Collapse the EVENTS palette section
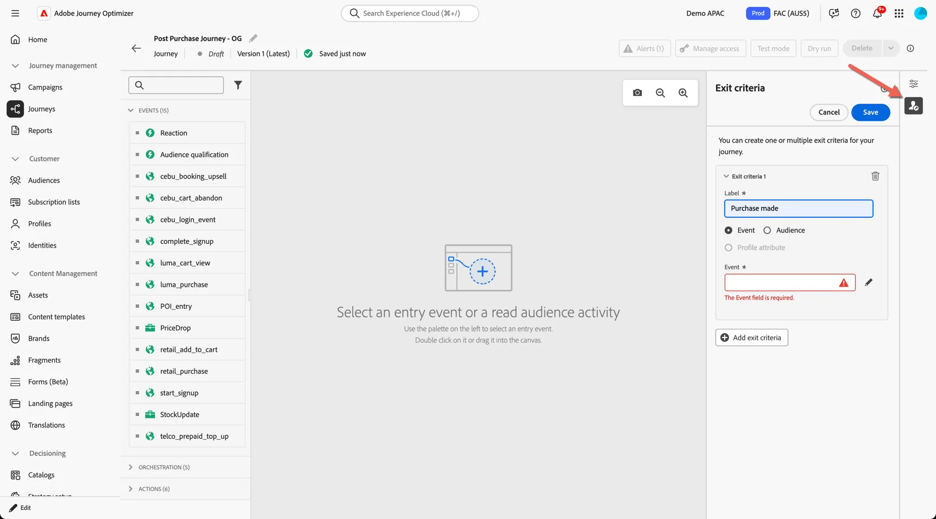Image resolution: width=936 pixels, height=519 pixels. pyautogui.click(x=131, y=111)
